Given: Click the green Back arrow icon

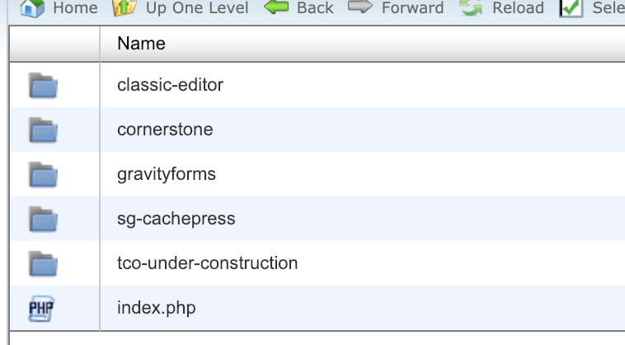Looking at the screenshot, I should click(x=276, y=8).
